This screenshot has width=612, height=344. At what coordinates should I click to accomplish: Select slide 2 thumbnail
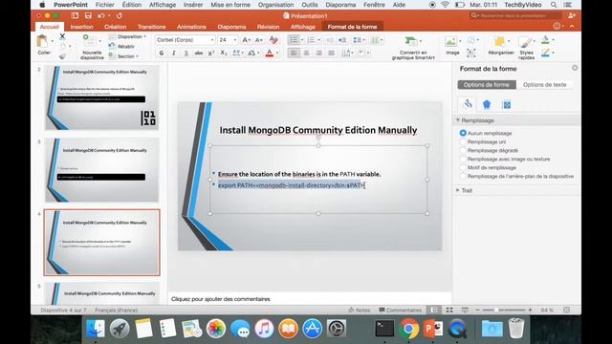coord(102,97)
